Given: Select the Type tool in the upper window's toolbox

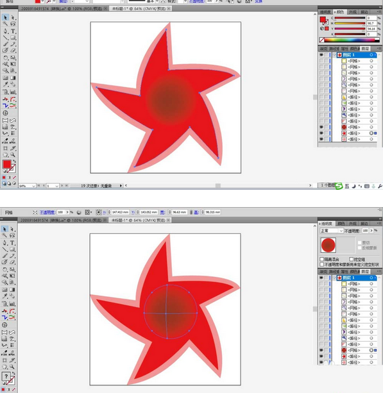Looking at the screenshot, I should pos(13,31).
